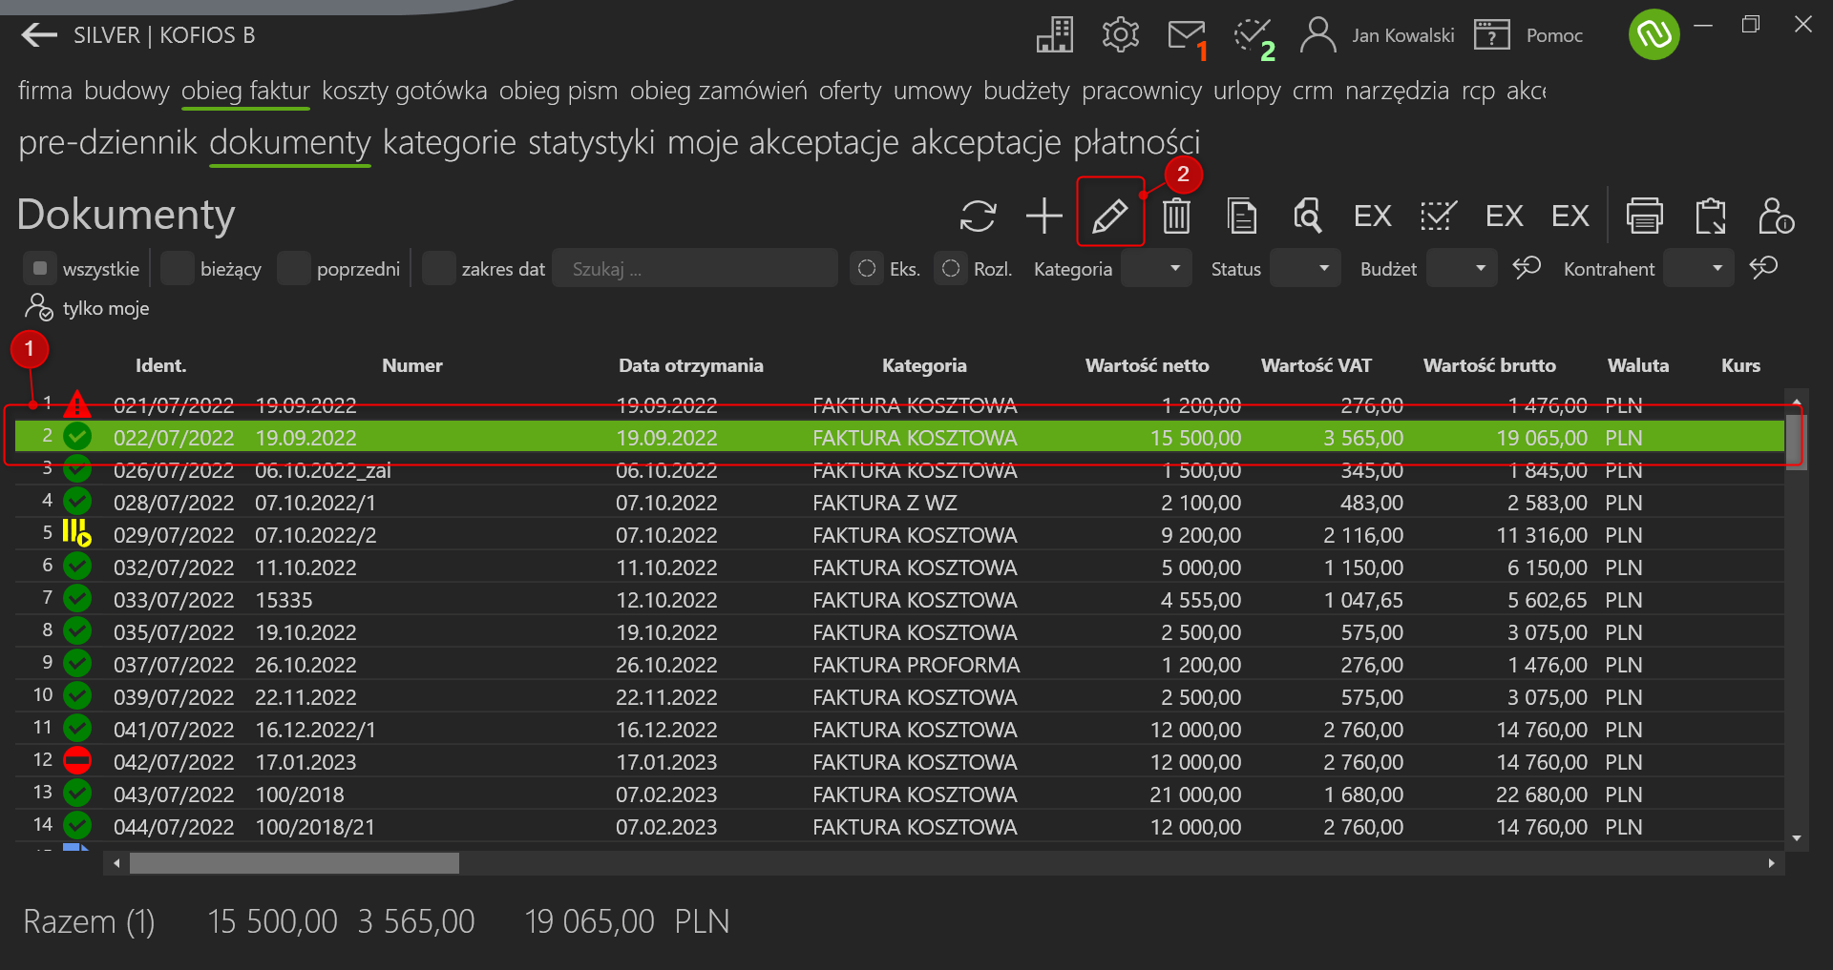1833x970 pixels.
Task: Click the green app logo icon
Action: tap(1654, 34)
